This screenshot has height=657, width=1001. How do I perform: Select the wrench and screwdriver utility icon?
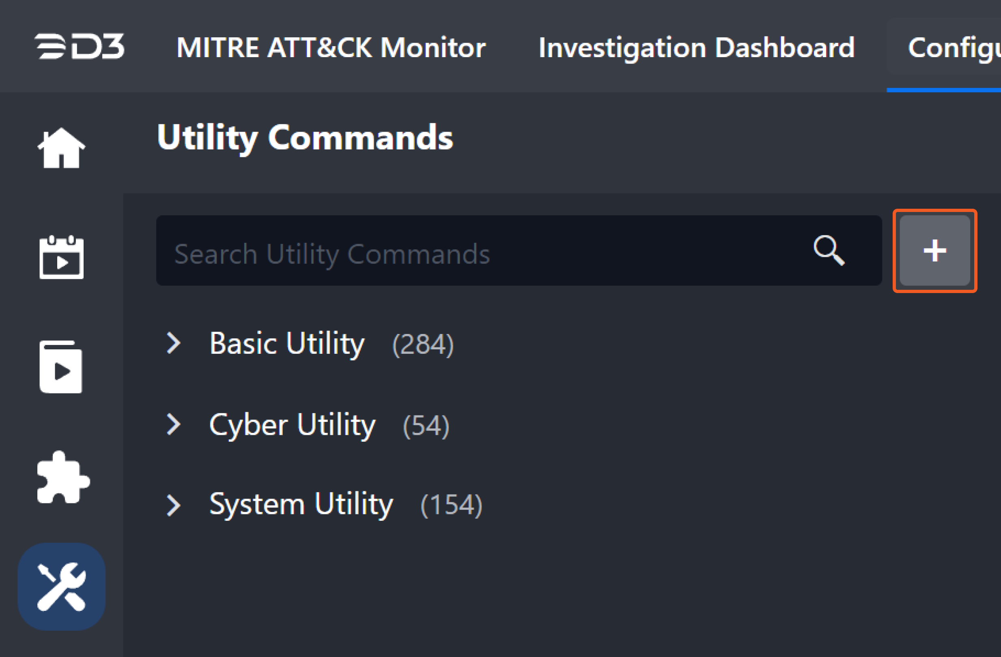[61, 586]
